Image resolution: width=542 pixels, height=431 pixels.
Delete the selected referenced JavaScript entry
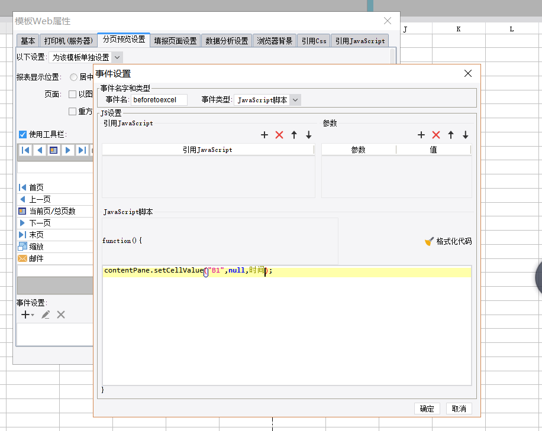pyautogui.click(x=279, y=135)
